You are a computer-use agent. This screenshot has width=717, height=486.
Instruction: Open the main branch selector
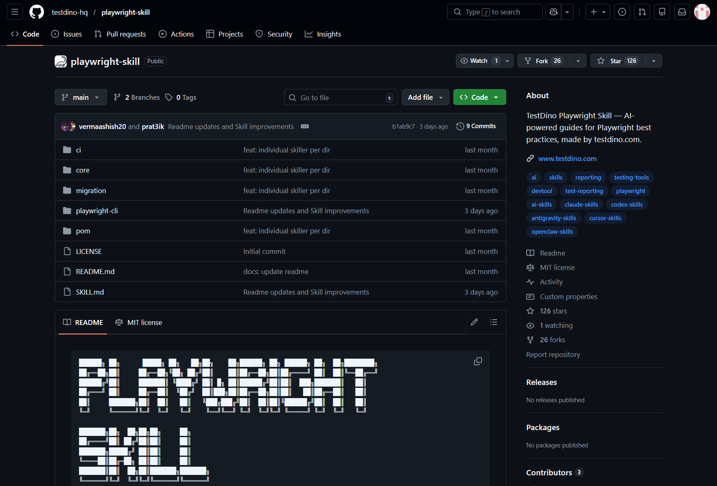81,97
